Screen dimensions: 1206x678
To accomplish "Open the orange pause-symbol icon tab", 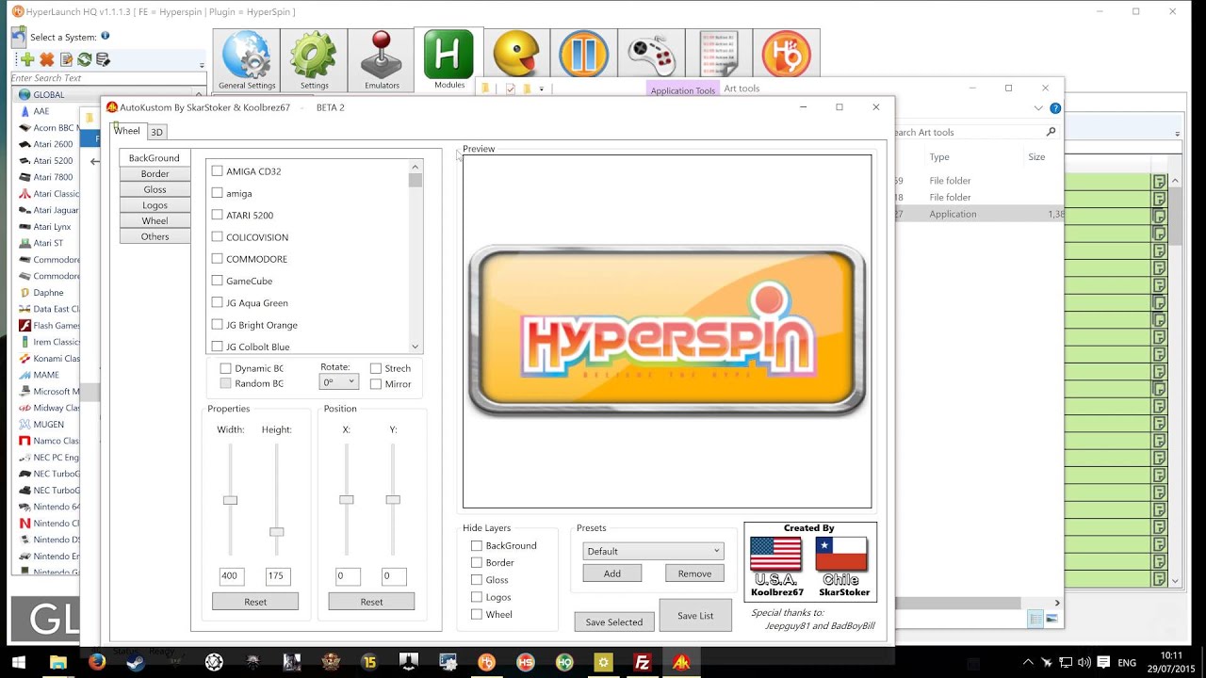I will [583, 54].
